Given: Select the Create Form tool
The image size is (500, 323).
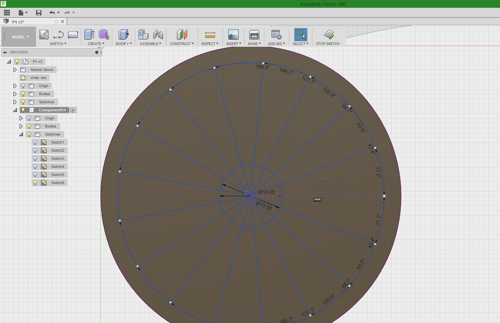Looking at the screenshot, I should point(104,34).
